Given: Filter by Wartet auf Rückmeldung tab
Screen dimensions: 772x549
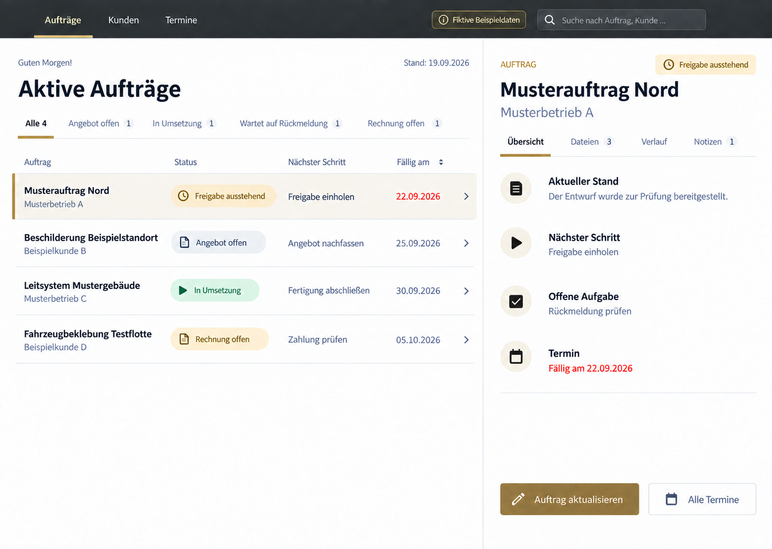Looking at the screenshot, I should tap(291, 123).
